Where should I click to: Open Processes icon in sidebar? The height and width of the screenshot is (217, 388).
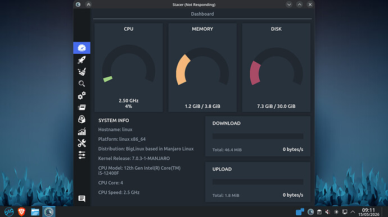pos(82,108)
